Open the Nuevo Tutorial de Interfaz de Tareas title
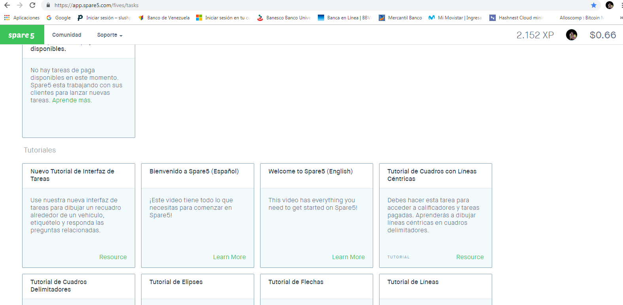623x305 pixels. click(72, 175)
